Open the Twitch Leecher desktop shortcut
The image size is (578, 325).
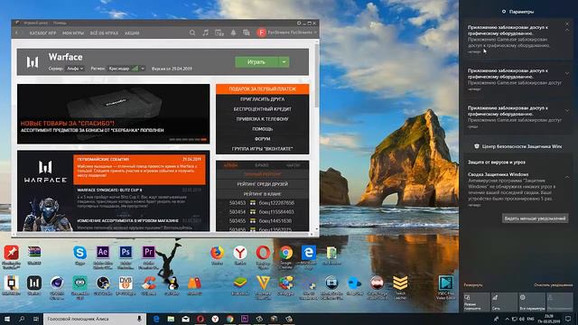[x=400, y=286]
